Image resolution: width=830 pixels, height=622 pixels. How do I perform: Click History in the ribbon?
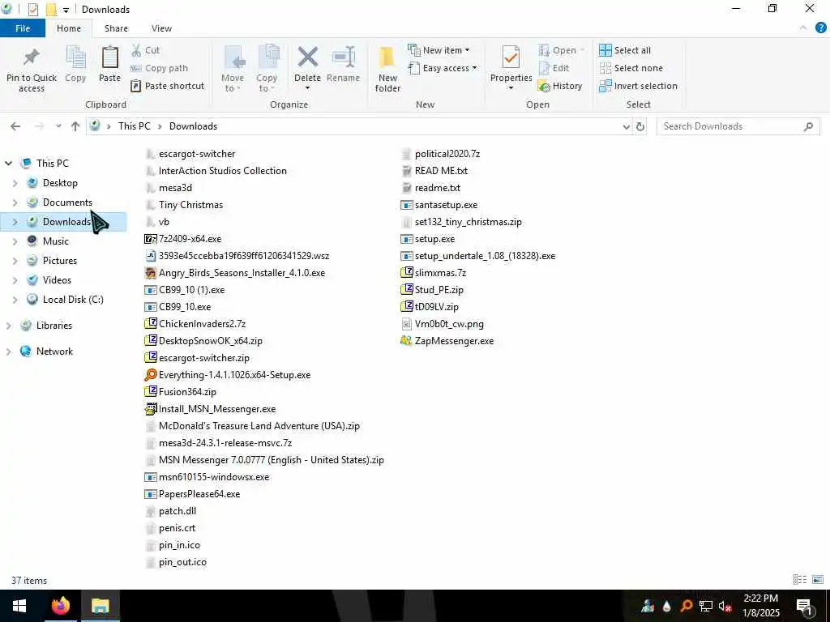point(560,86)
